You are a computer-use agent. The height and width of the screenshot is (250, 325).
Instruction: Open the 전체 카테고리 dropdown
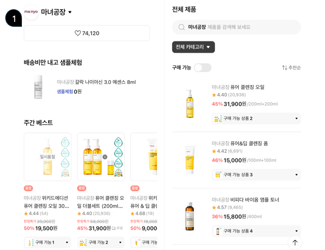click(193, 47)
